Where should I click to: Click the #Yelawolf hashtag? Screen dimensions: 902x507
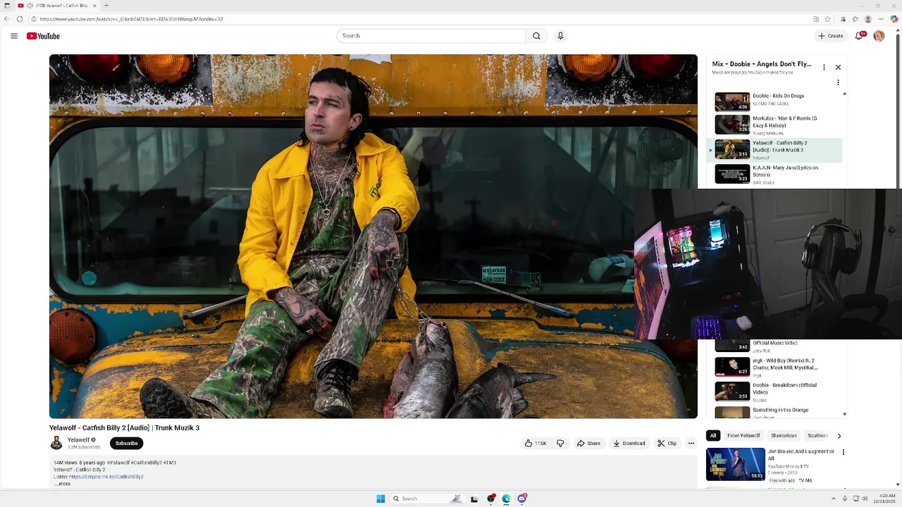118,463
